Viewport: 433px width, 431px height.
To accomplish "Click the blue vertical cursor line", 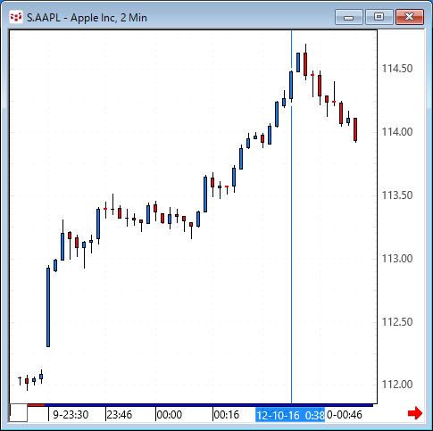I will coord(291,217).
